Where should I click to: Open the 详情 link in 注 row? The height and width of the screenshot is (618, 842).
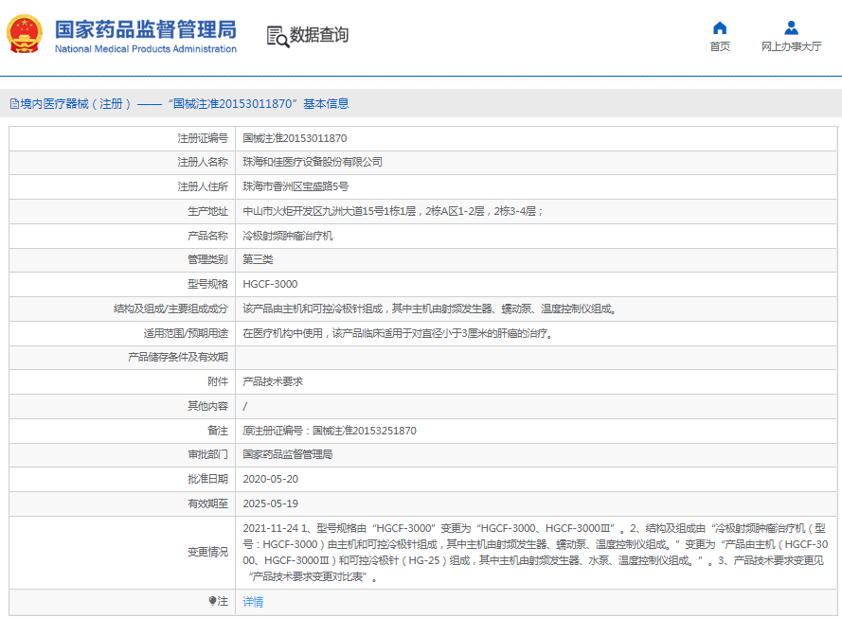click(x=253, y=601)
